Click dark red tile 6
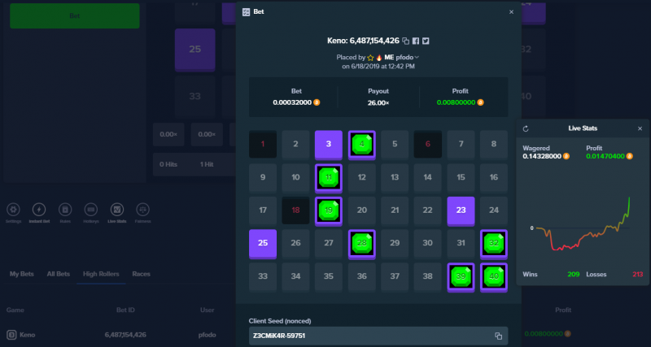The height and width of the screenshot is (347, 651). tap(428, 145)
